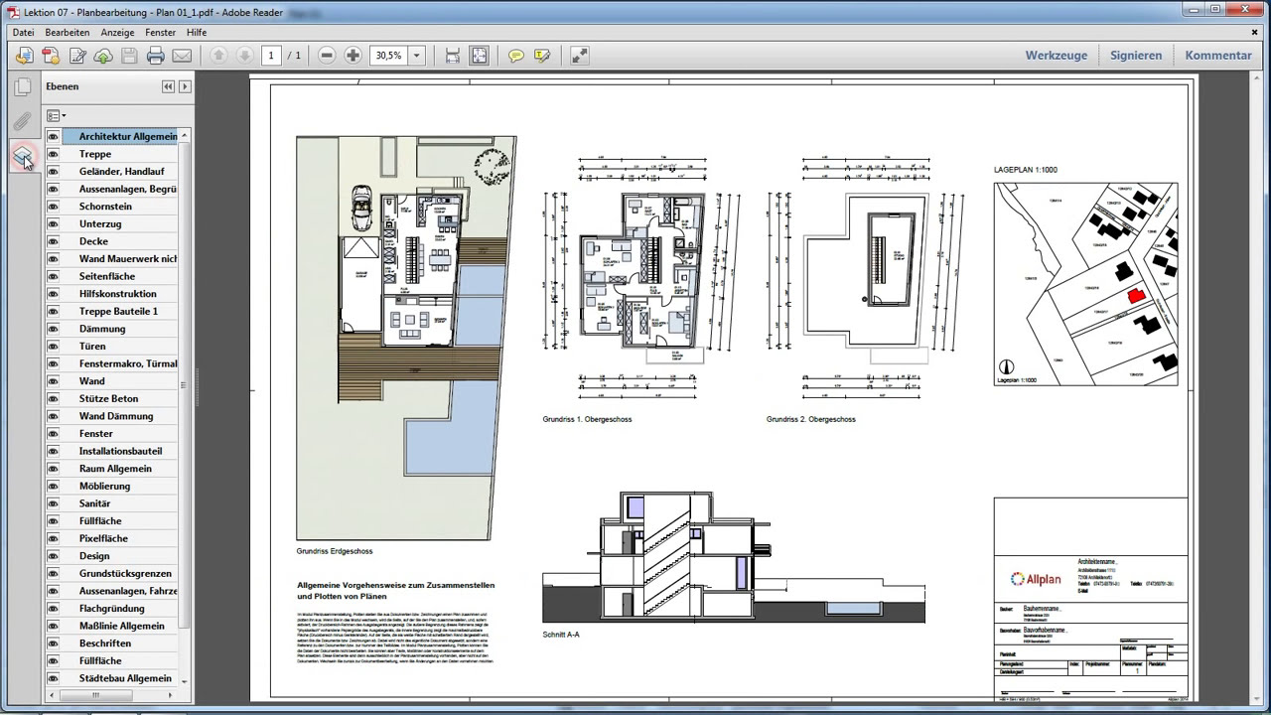Screen dimensions: 1271x715
Task: Toggle eye icon for Türen layer
Action: coord(53,347)
